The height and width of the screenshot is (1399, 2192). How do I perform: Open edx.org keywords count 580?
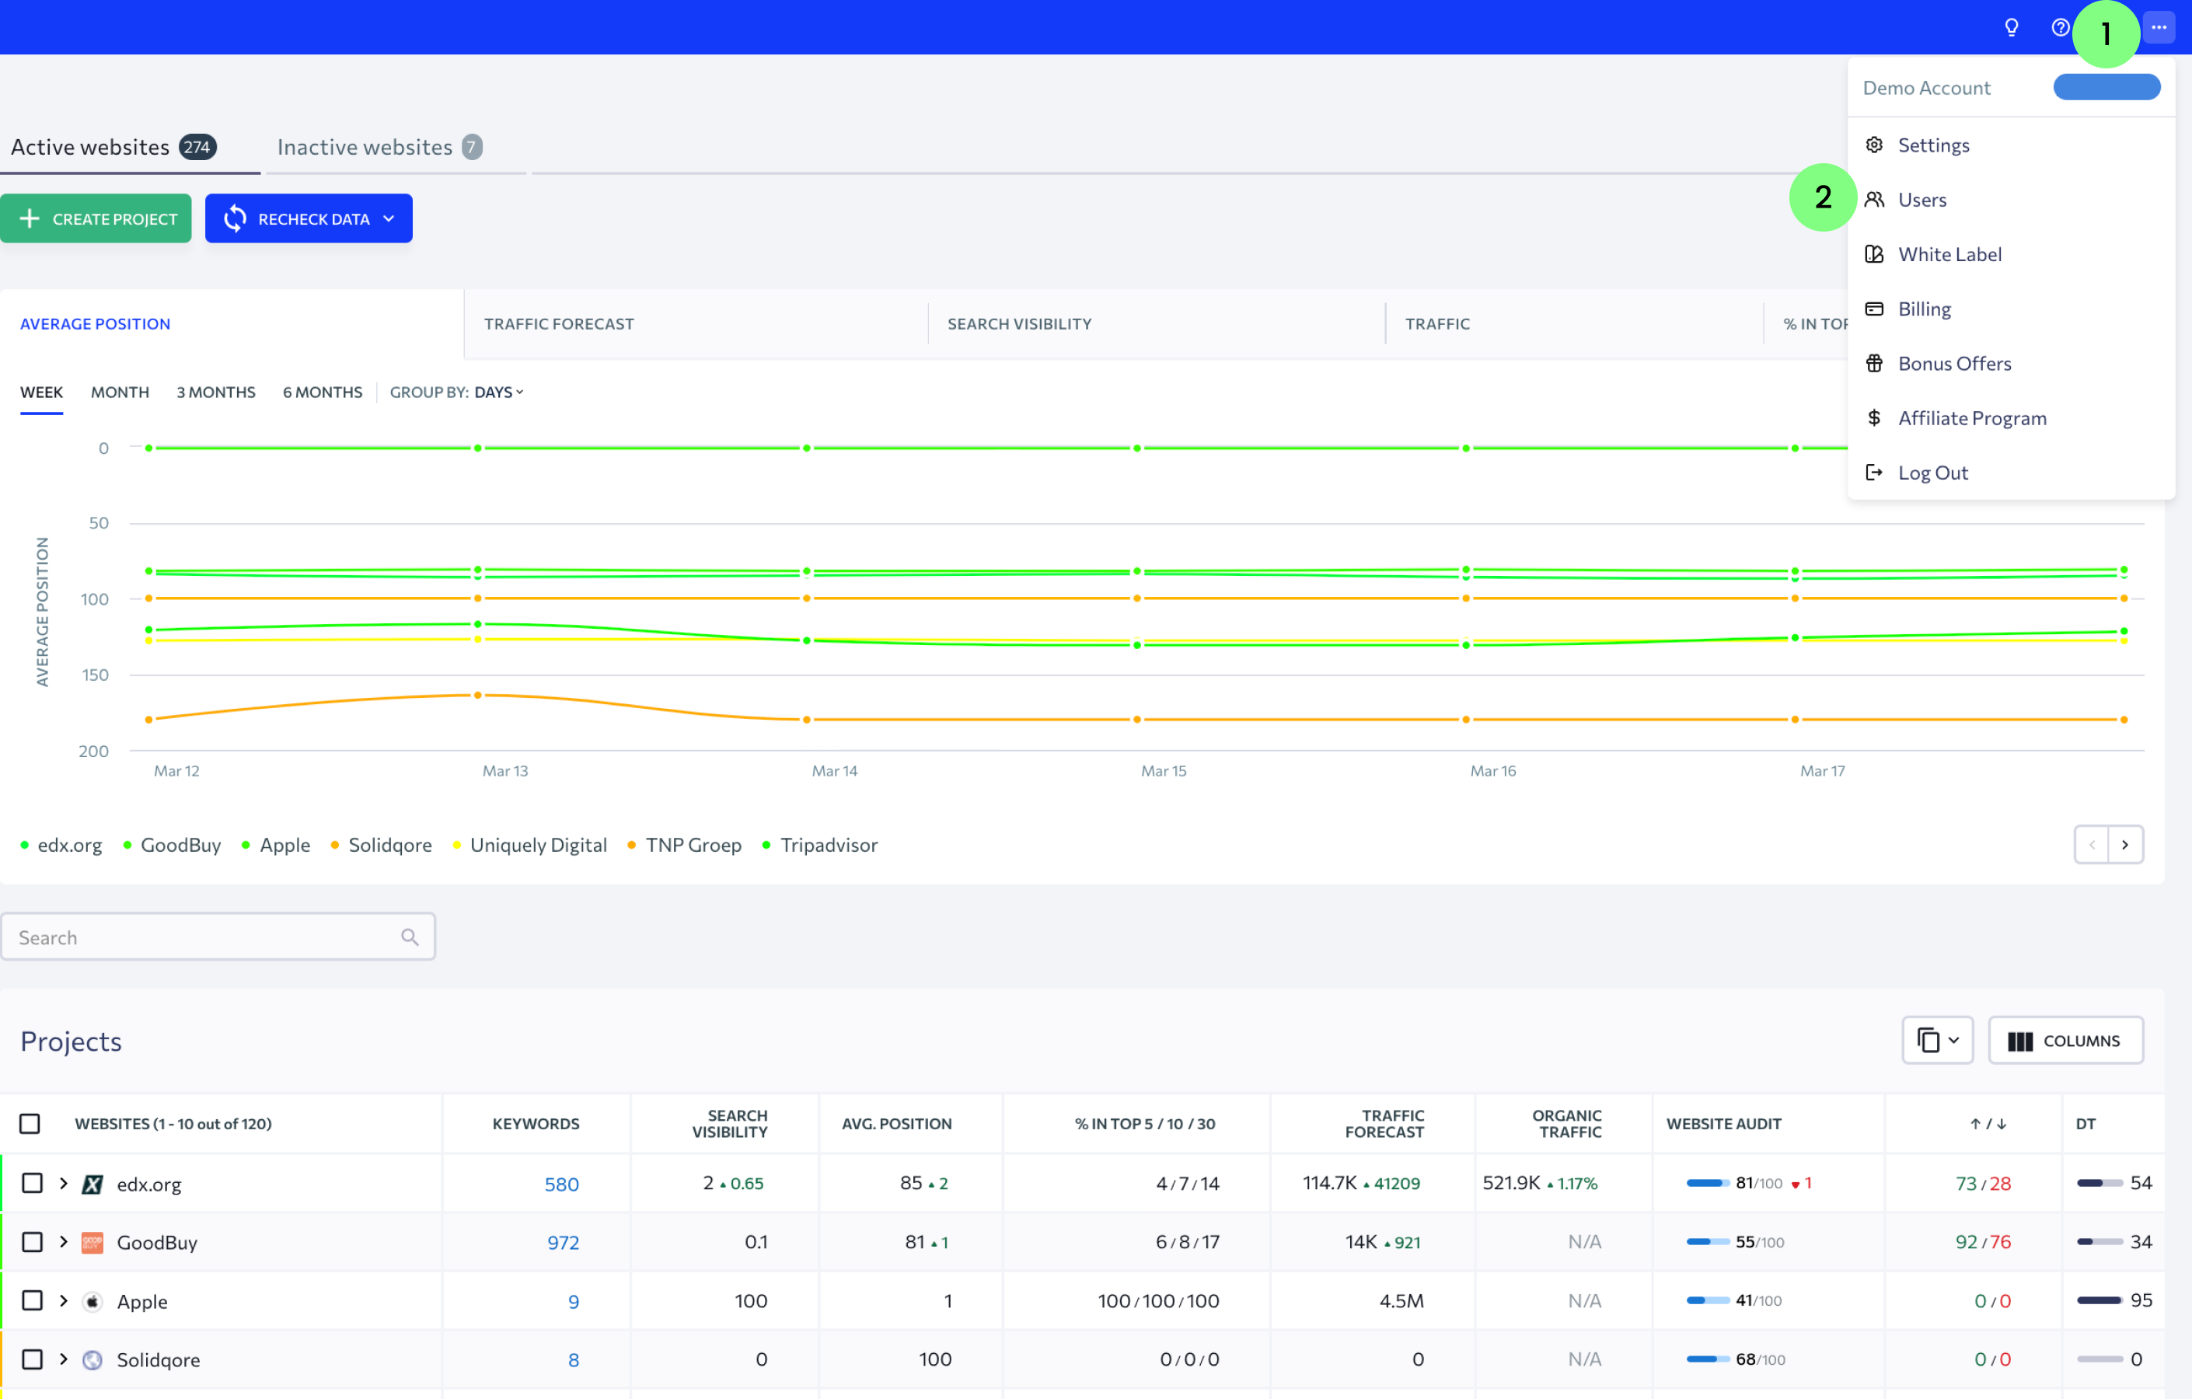pyautogui.click(x=562, y=1183)
